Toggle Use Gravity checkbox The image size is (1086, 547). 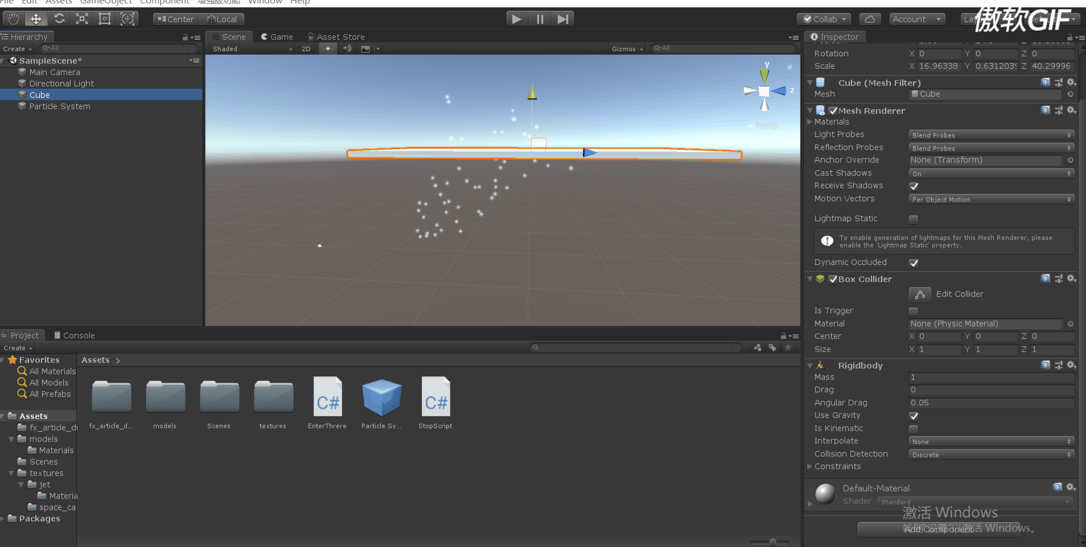(914, 416)
